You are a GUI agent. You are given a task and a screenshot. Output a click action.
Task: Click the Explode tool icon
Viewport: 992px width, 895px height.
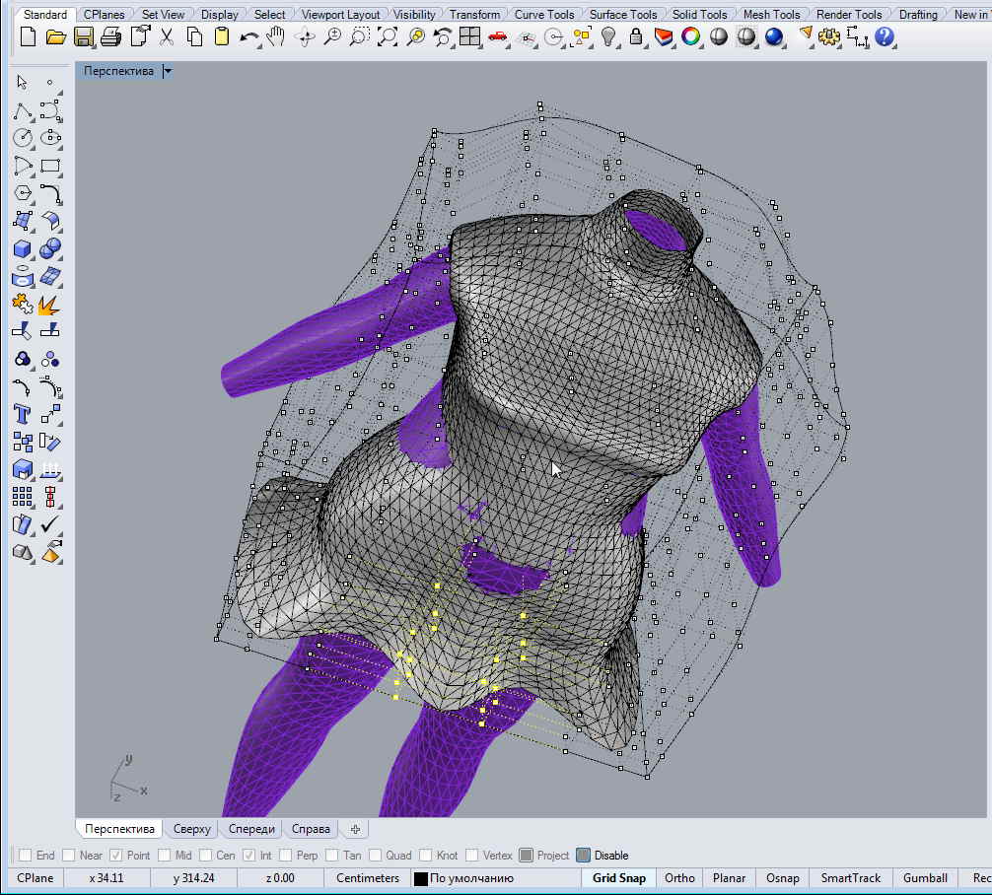click(50, 304)
